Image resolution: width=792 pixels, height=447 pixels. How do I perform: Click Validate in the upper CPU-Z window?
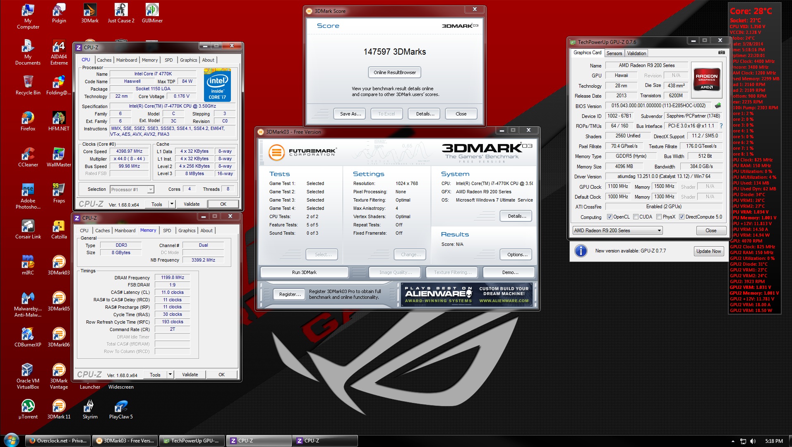[192, 204]
